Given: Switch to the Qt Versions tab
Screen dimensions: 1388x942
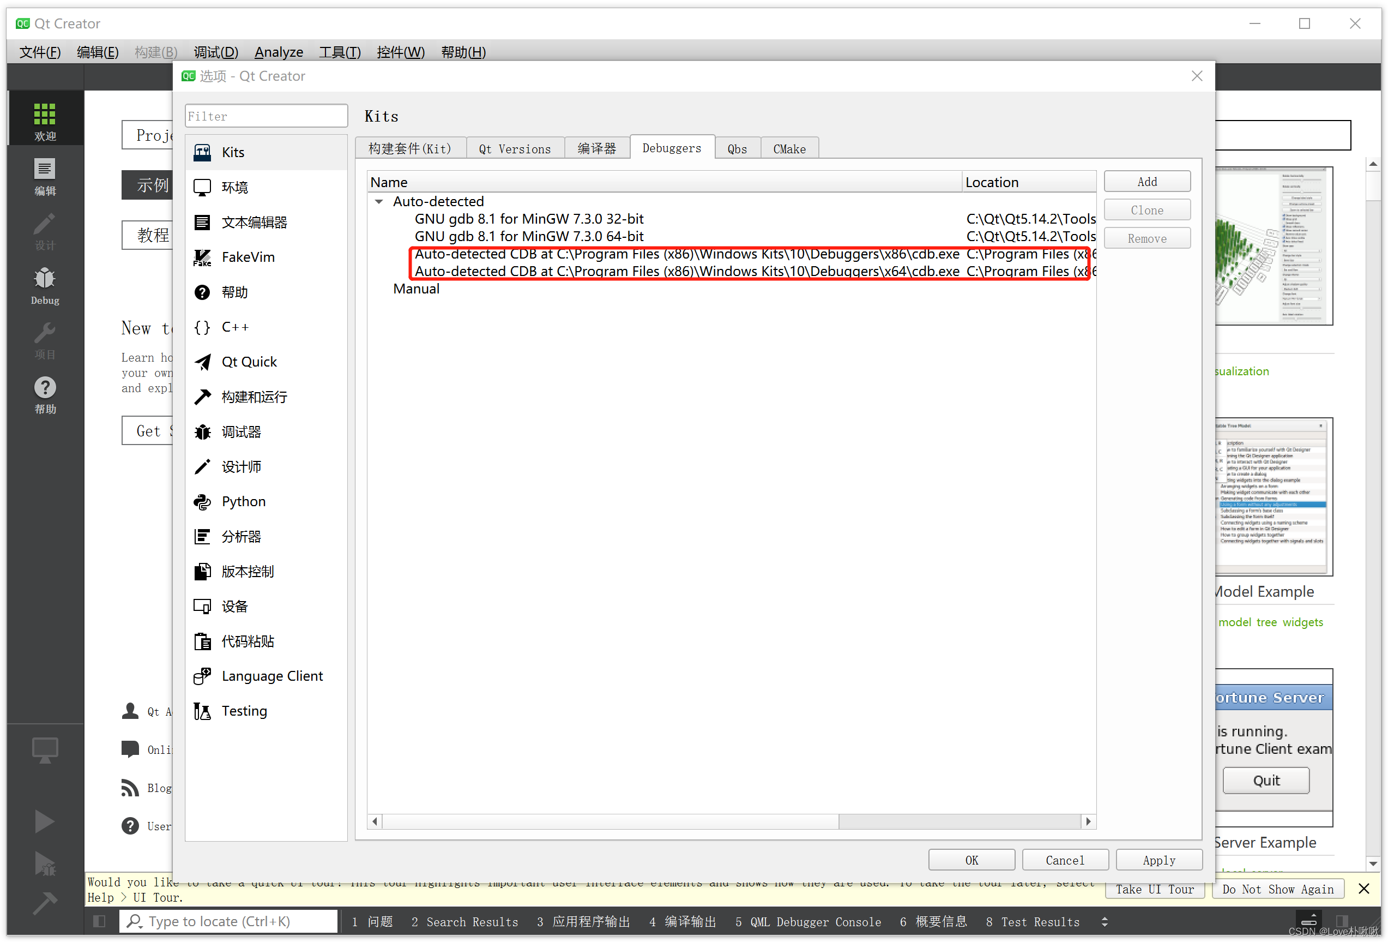Looking at the screenshot, I should pos(514,149).
